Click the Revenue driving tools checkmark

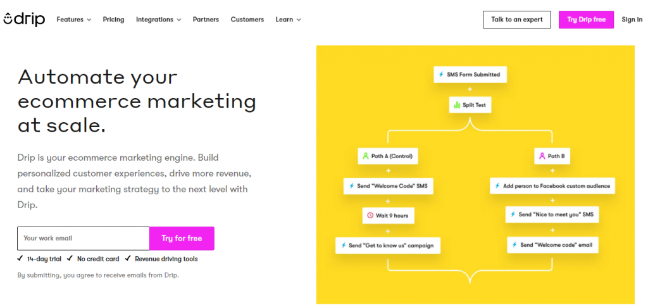pyautogui.click(x=128, y=259)
